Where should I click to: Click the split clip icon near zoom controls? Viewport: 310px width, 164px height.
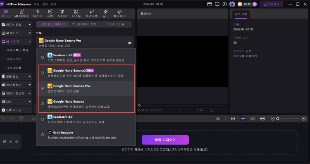pos(253,118)
